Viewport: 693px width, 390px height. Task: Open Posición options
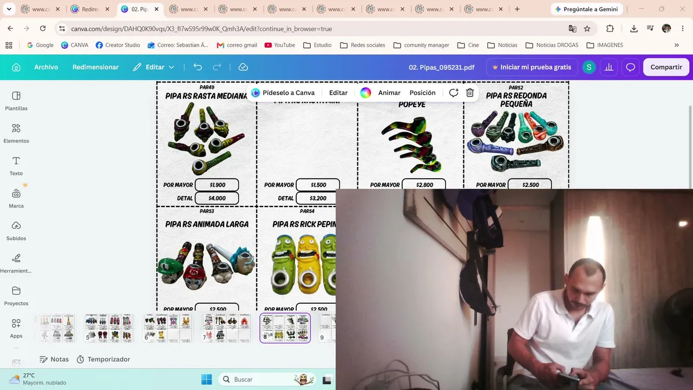[422, 93]
